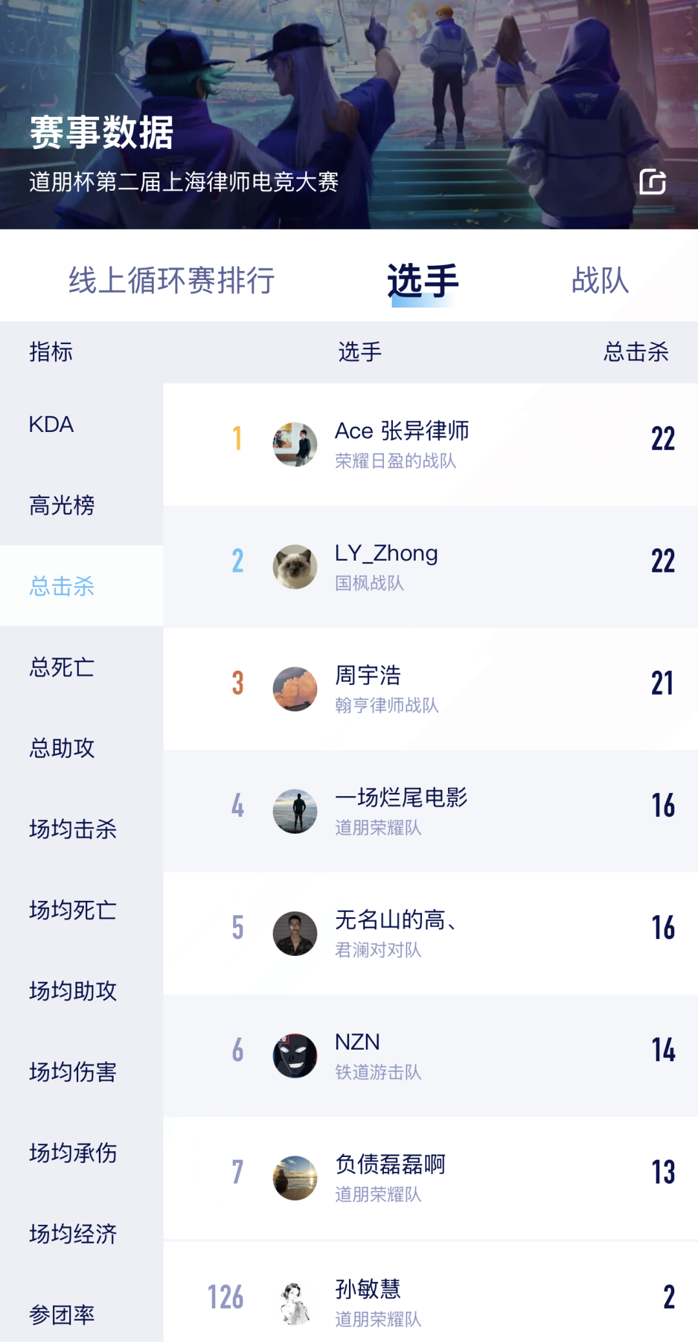This screenshot has height=1342, width=698.
Task: Select the 选手 tab
Action: coord(423,280)
